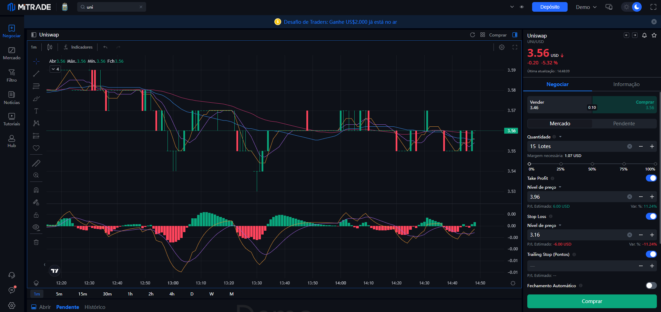Set margin slider to 50% marker
The width and height of the screenshot is (661, 312).
click(x=592, y=164)
